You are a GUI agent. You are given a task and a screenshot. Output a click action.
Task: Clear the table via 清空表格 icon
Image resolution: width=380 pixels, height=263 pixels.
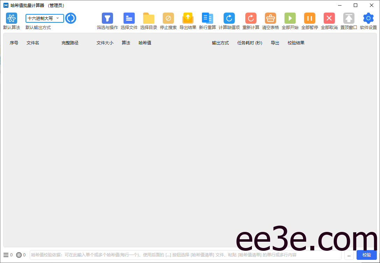coord(270,18)
